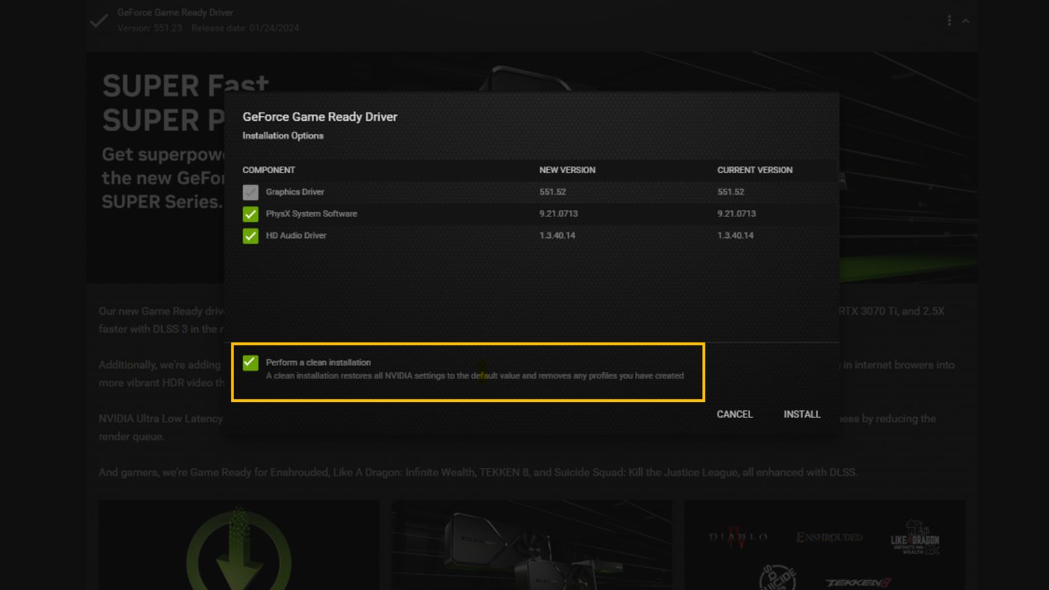Viewport: 1049px width, 590px height.
Task: Select the NEW VERSION column header
Action: (567, 170)
